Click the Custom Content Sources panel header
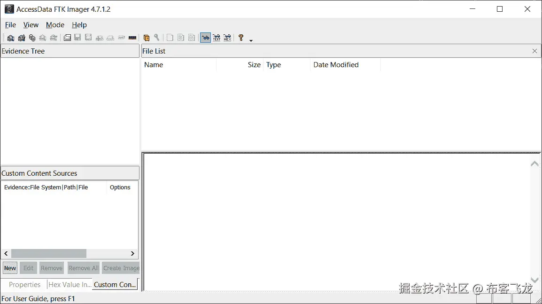 [x=70, y=173]
